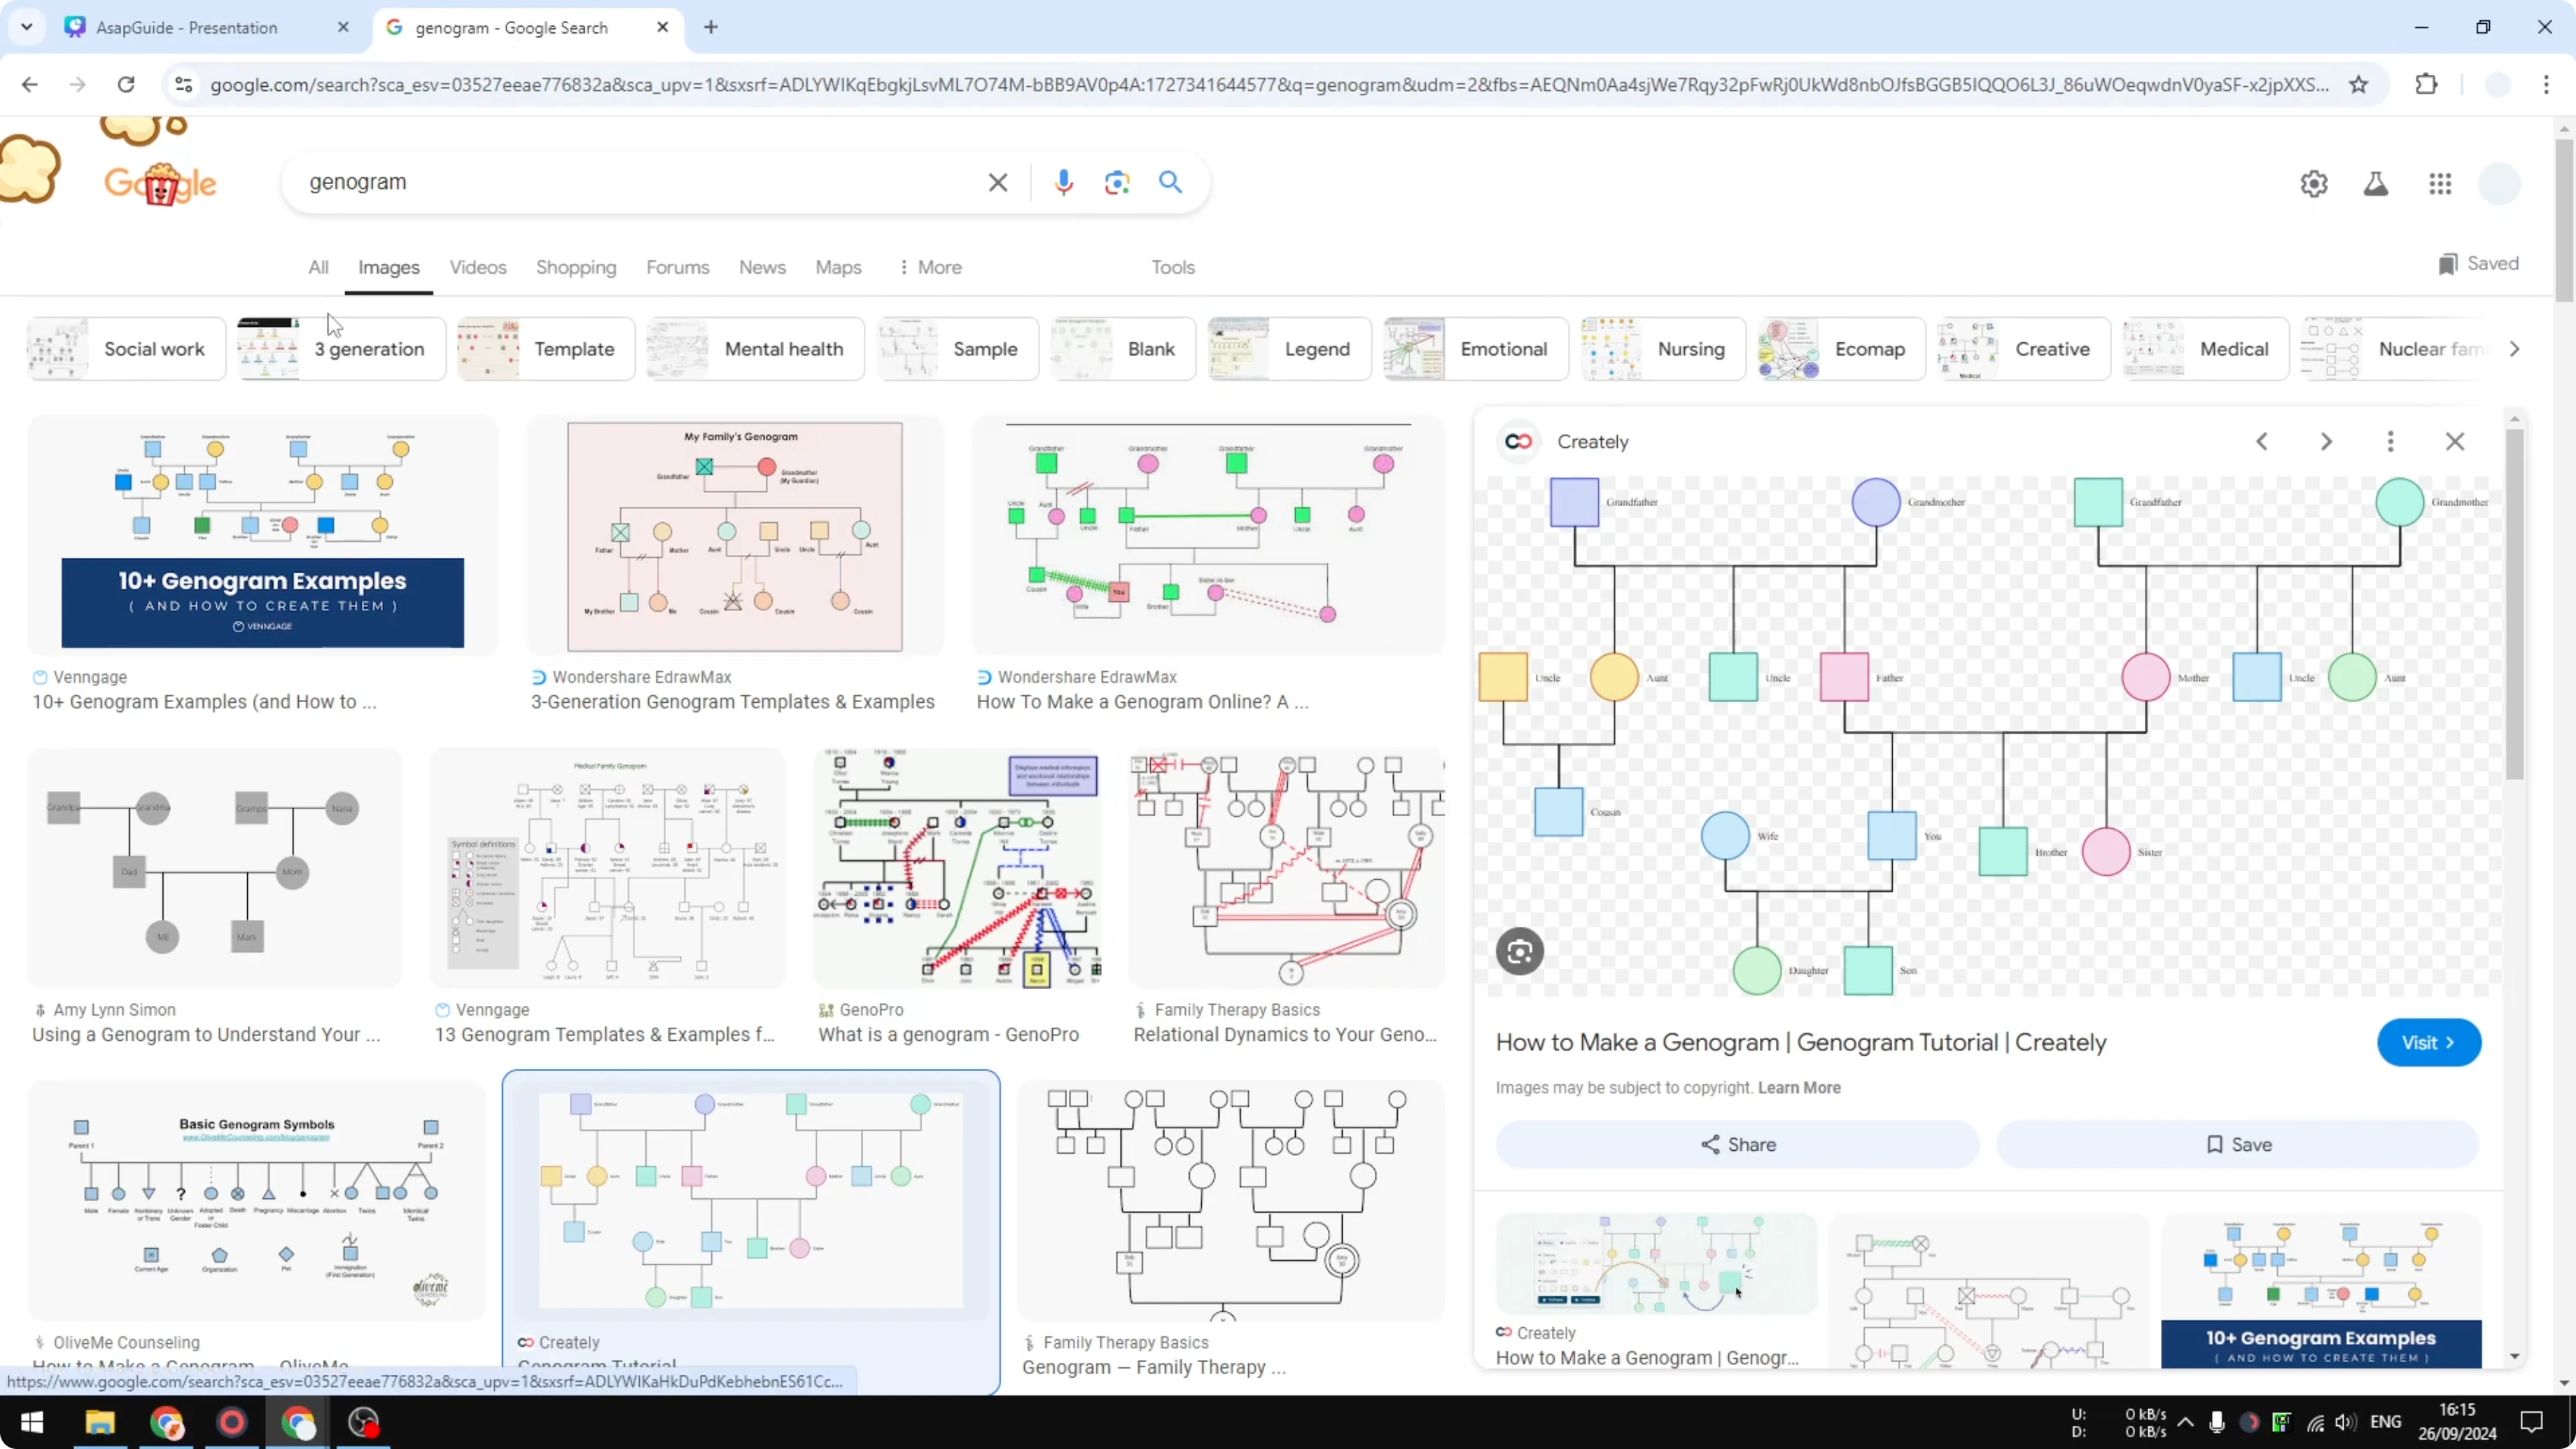Screen dimensions: 2576x1449
Task: Open Google Lens search by image
Action: 1116,182
